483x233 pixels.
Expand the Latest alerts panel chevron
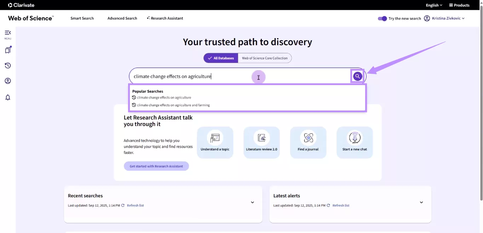point(421,202)
